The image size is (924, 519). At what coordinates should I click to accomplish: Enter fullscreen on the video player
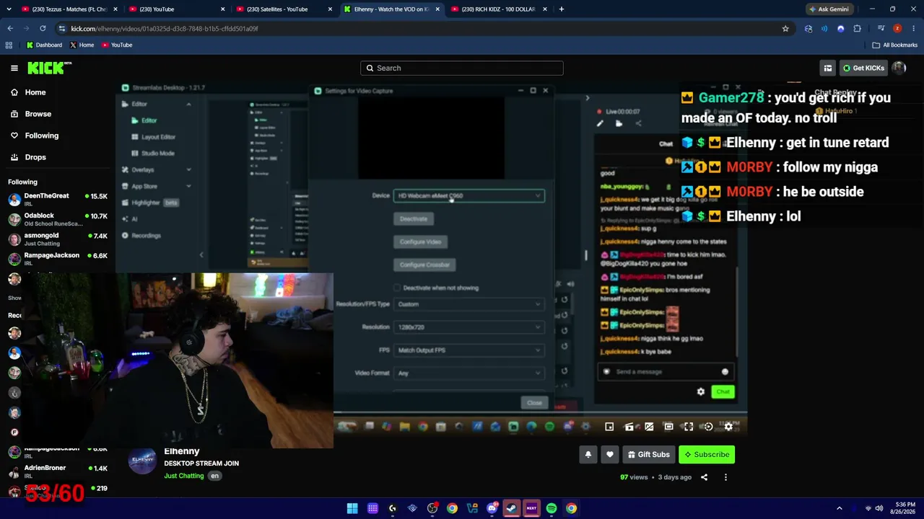click(689, 427)
